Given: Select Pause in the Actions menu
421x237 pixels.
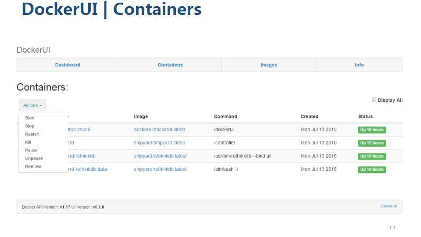Looking at the screenshot, I should (x=31, y=150).
